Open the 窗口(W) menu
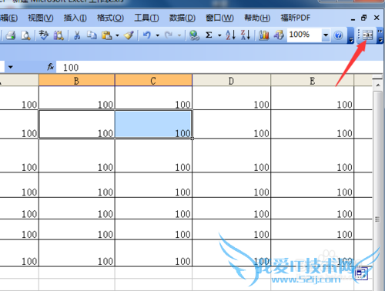Screen dimensions: 385x291 tap(219, 18)
